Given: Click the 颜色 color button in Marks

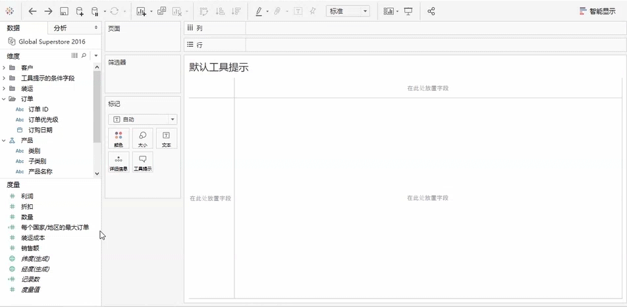Looking at the screenshot, I should pyautogui.click(x=119, y=138).
